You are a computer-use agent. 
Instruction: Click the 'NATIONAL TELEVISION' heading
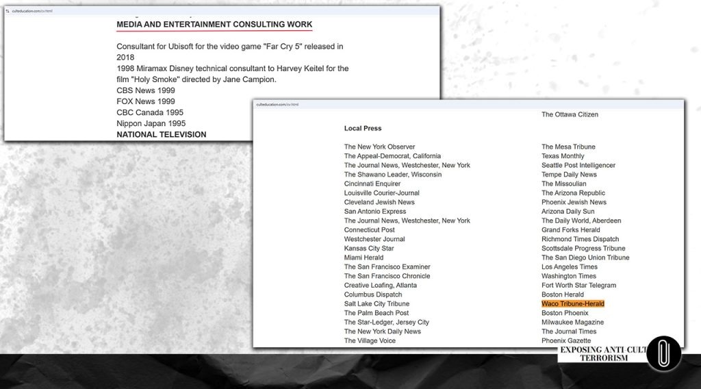coord(162,135)
